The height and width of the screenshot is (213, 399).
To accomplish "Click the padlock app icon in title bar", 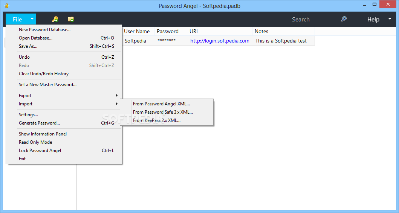I will [x=7, y=6].
